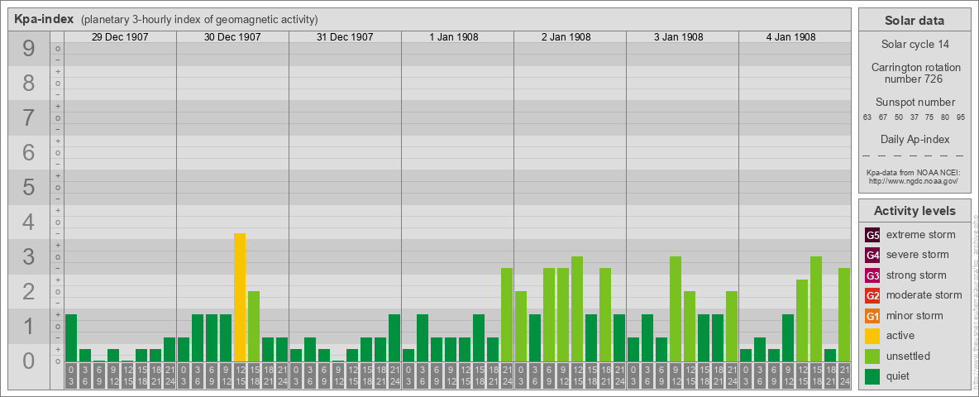The image size is (979, 397).
Task: Click the Kp level 2 axis label
Action: coord(28,291)
